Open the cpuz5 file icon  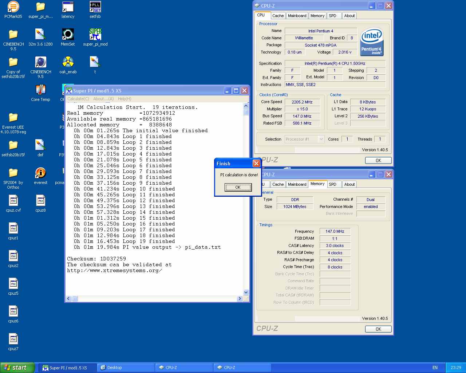(13, 287)
